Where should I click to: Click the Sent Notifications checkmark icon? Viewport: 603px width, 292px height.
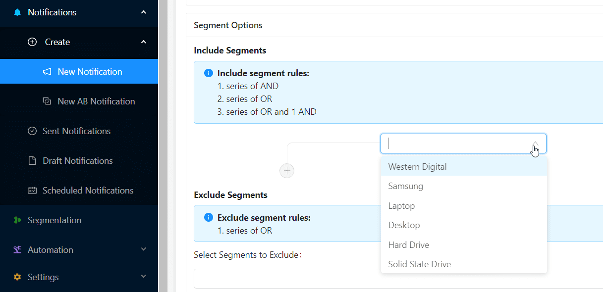click(32, 131)
